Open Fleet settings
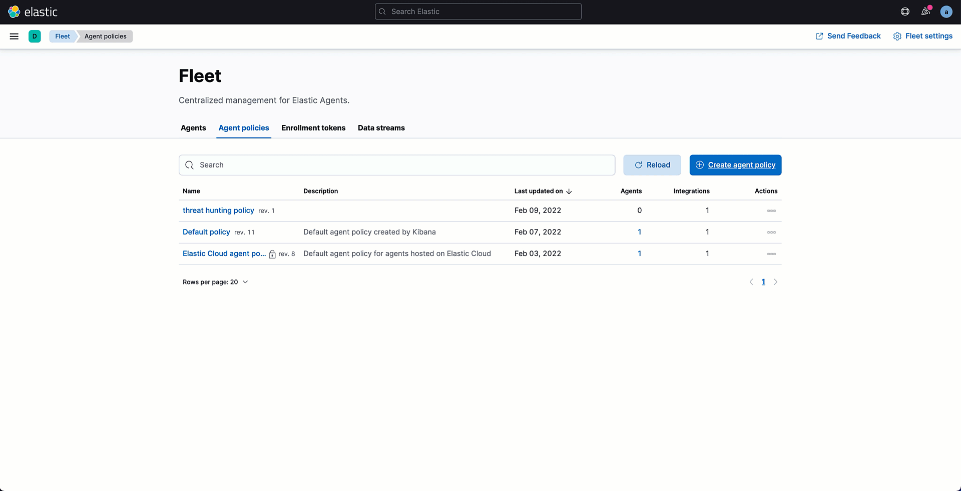The height and width of the screenshot is (491, 961). click(x=923, y=36)
